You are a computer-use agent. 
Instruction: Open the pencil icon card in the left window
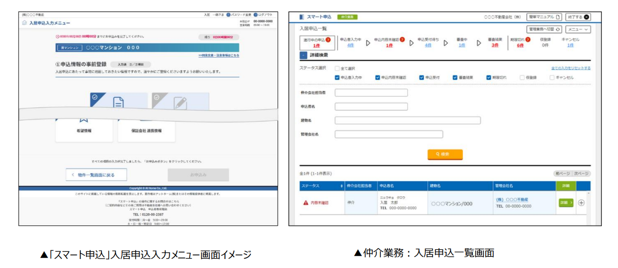click(x=181, y=101)
